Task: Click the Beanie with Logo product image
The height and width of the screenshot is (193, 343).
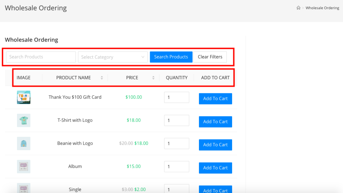Action: coord(23,143)
